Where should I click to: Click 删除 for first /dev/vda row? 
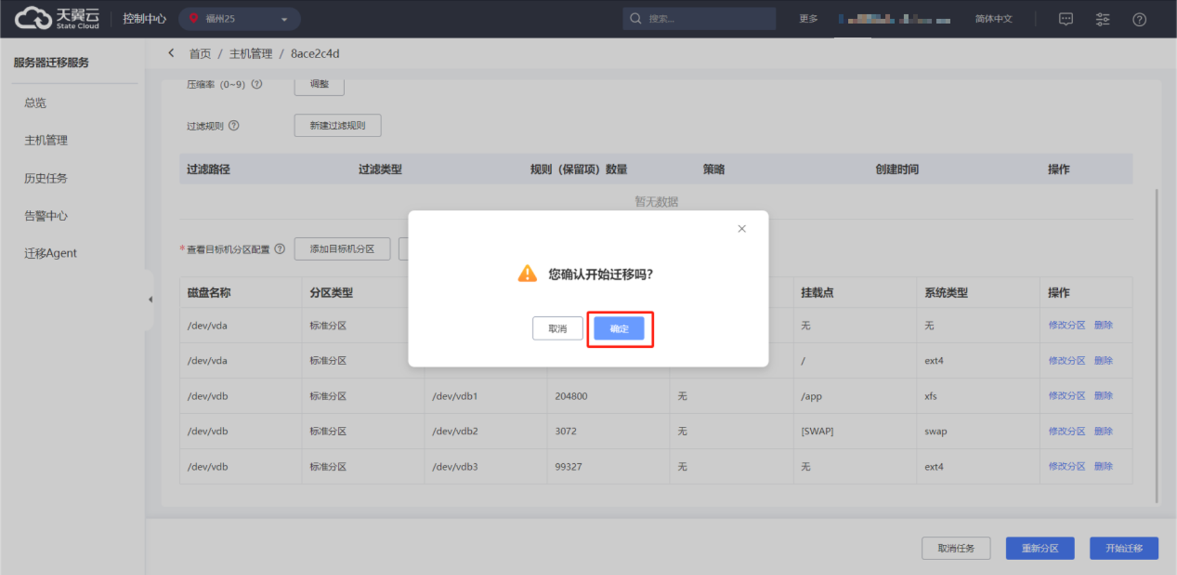tap(1104, 325)
